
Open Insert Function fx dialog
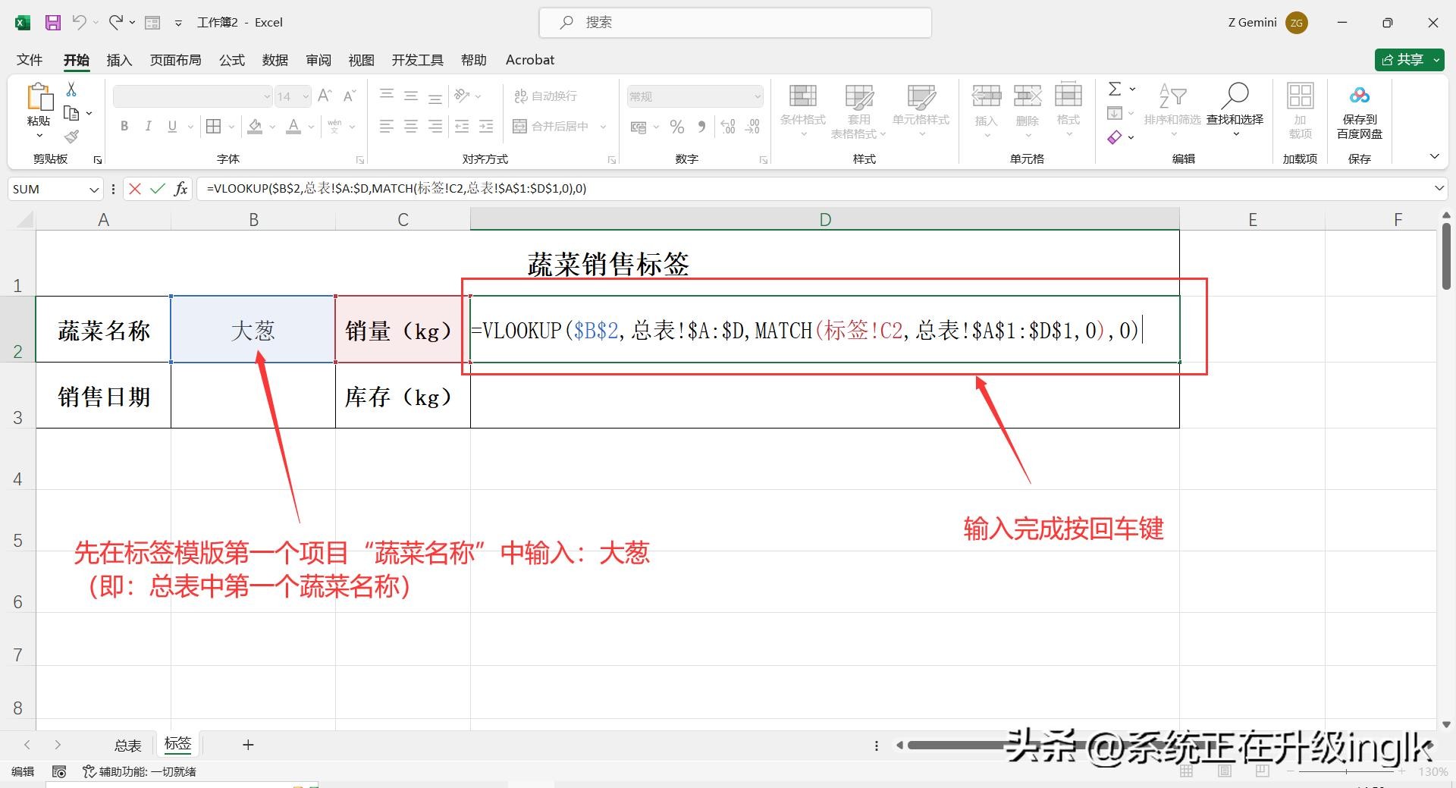pos(180,189)
